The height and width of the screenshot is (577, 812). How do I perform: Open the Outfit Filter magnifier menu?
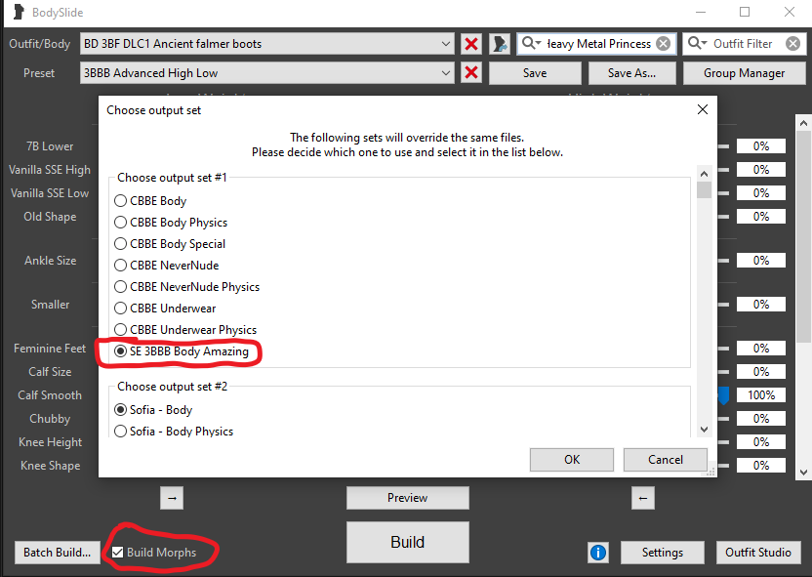pyautogui.click(x=697, y=43)
